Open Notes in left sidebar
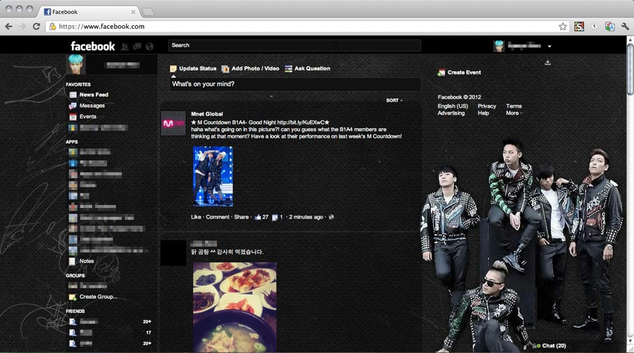Screen dimensions: 634x353 coord(87,261)
